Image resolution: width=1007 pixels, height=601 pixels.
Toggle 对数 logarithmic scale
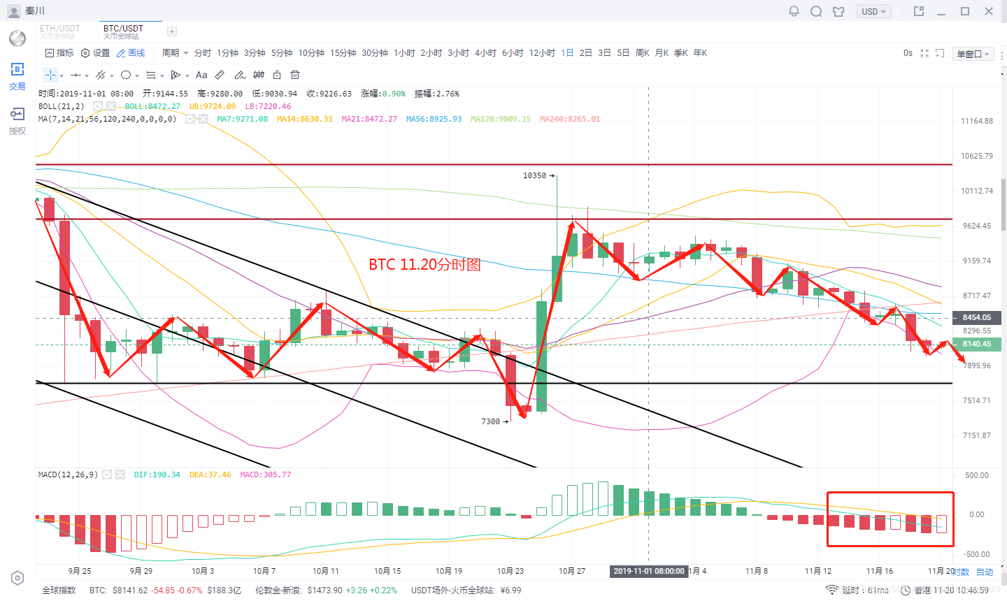962,572
